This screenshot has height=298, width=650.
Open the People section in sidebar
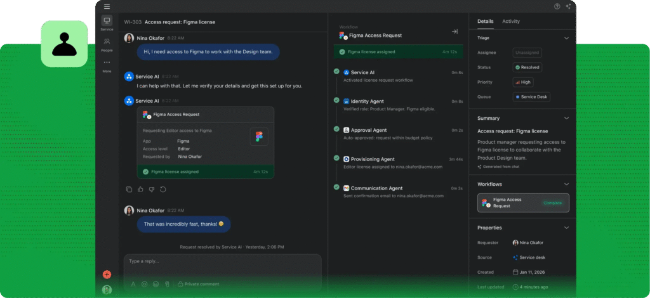point(107,44)
